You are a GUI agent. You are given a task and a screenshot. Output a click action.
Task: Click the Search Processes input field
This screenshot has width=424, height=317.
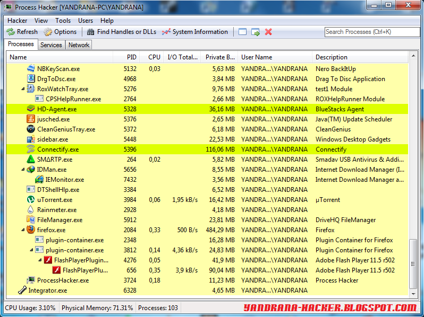(x=372, y=32)
